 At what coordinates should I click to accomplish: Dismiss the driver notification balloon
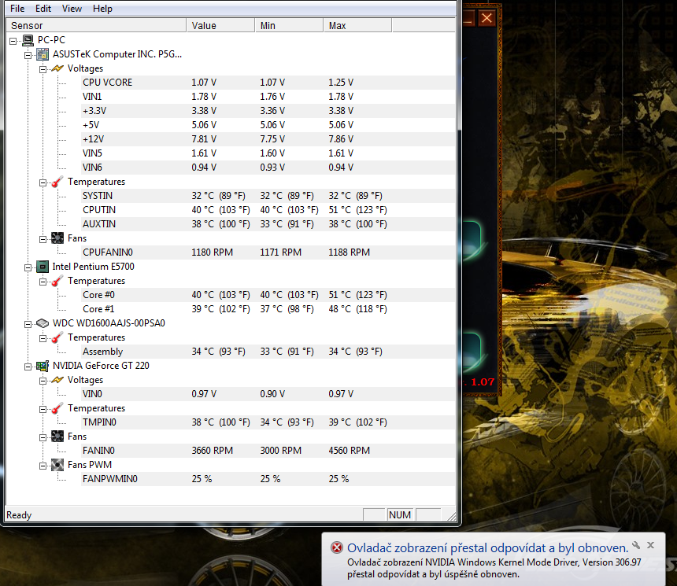point(651,545)
